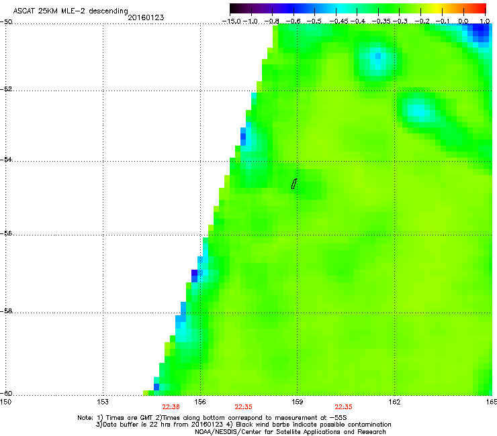
Task: Click the color bar value "-0.45"
Action: (x=339, y=21)
